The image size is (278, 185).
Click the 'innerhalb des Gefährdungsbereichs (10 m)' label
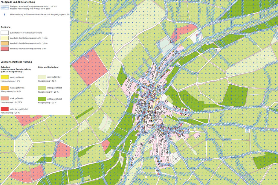29,43
